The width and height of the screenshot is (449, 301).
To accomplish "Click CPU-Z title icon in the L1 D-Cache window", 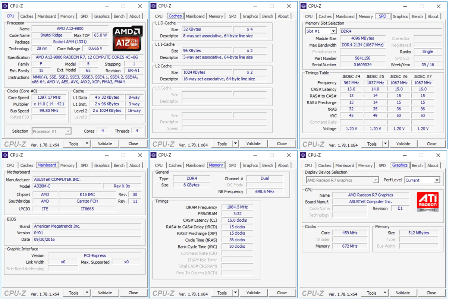I will coord(154,6).
